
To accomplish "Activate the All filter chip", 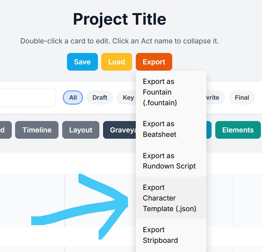I will click(73, 97).
